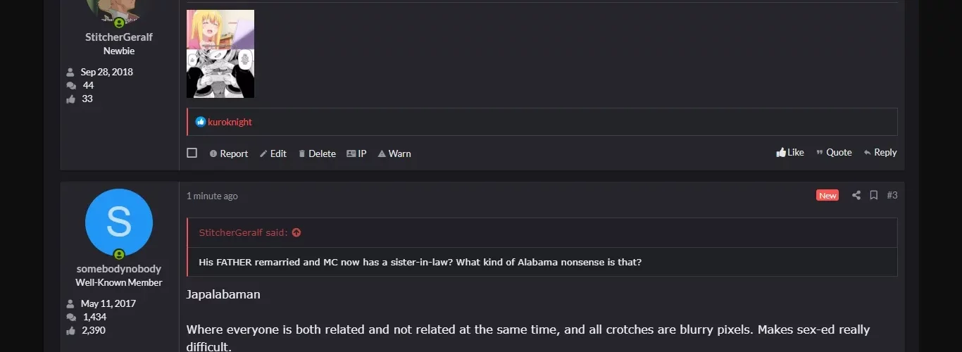962x352 pixels.
Task: Warn user StitcherGeralf
Action: 394,153
